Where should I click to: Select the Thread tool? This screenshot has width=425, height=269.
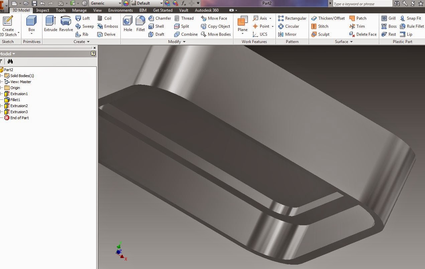(x=184, y=18)
